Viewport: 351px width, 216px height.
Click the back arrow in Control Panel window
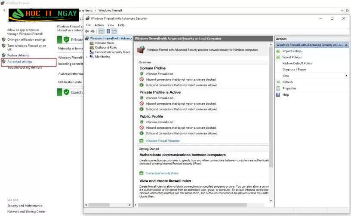coord(5,10)
